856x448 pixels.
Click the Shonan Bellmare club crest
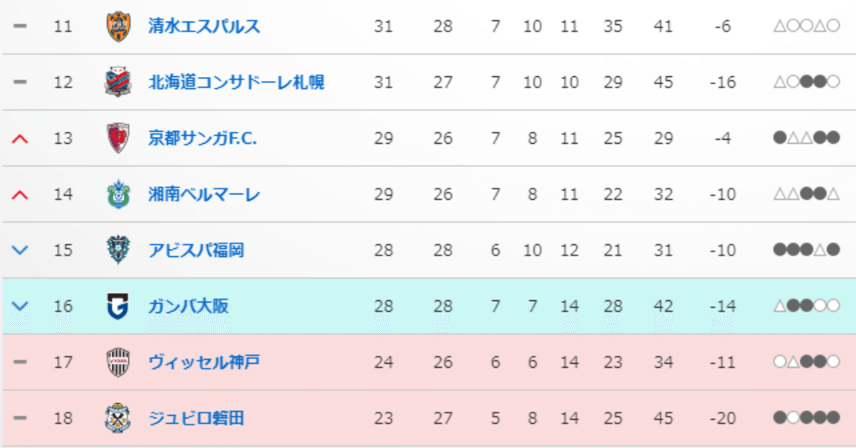[117, 194]
